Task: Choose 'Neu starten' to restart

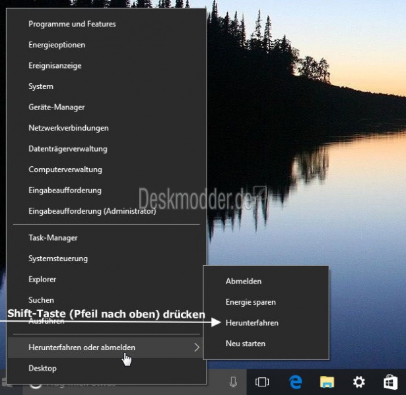Action: [245, 344]
